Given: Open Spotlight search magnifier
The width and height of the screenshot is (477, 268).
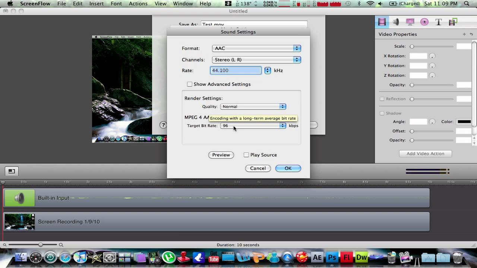Looking at the screenshot, I should point(466,4).
